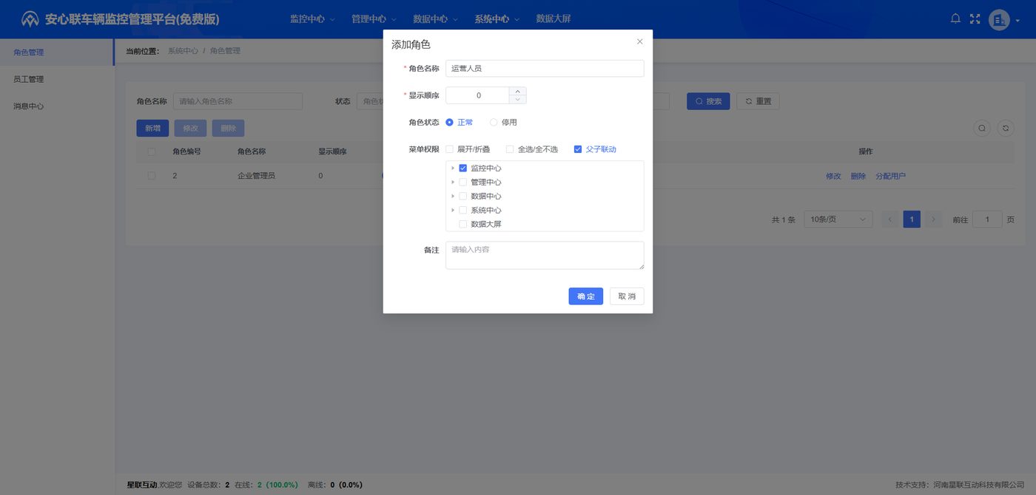Image resolution: width=1036 pixels, height=495 pixels.
Task: Check the table header select-all checkbox
Action: point(152,151)
